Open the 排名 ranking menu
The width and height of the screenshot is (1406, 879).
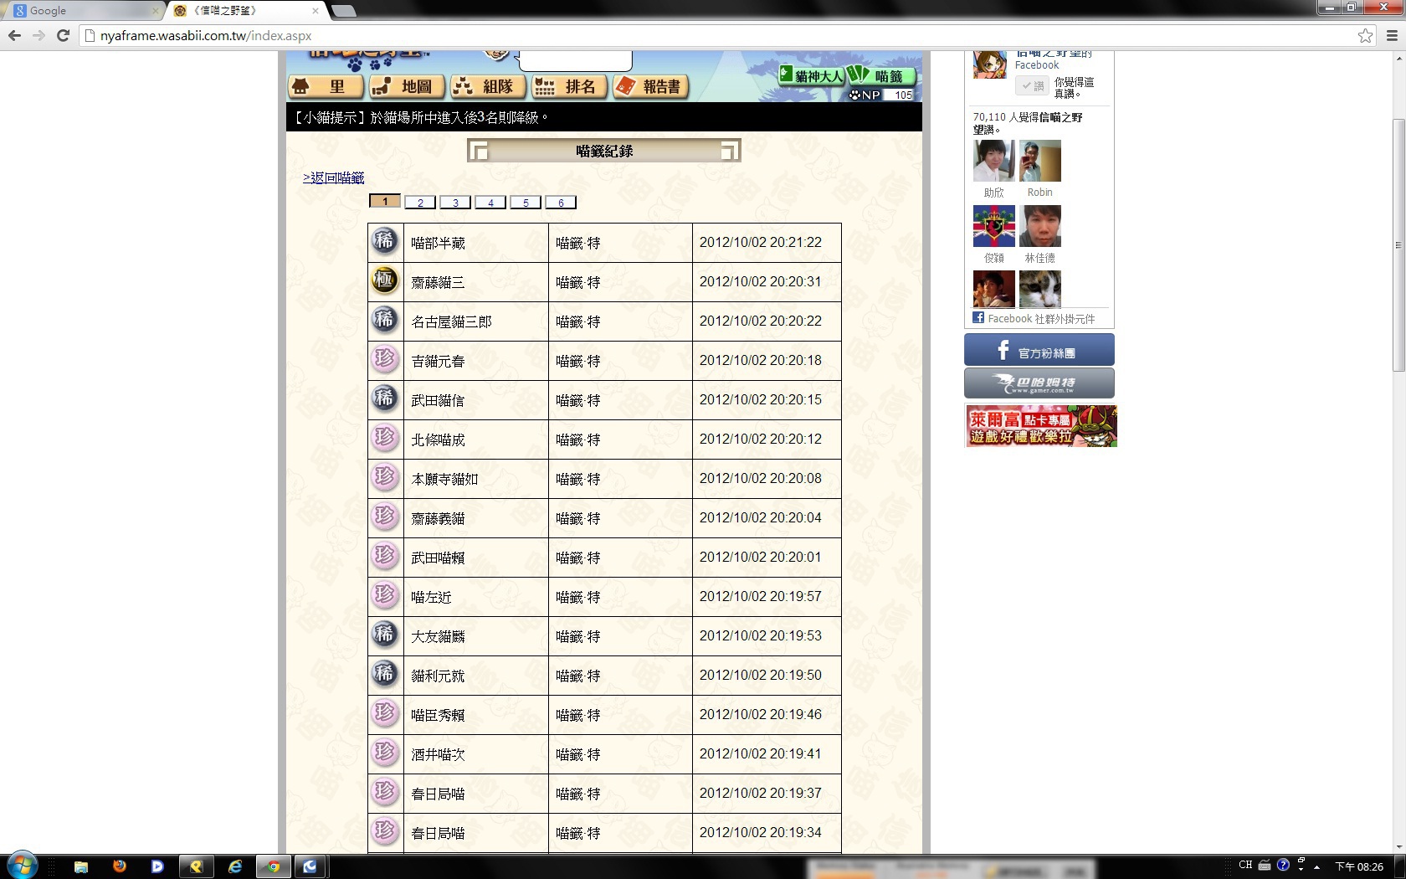(x=569, y=86)
